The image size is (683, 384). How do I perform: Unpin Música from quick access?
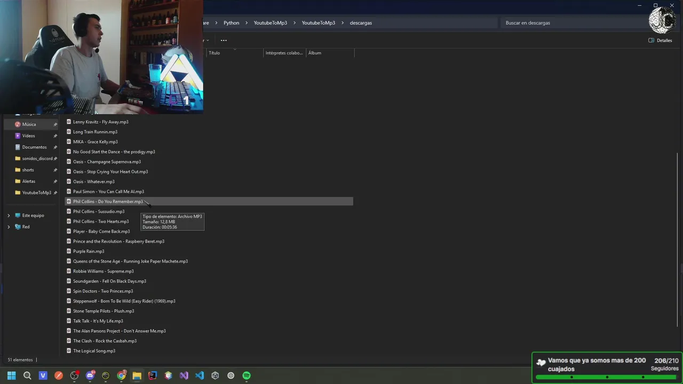tap(55, 124)
